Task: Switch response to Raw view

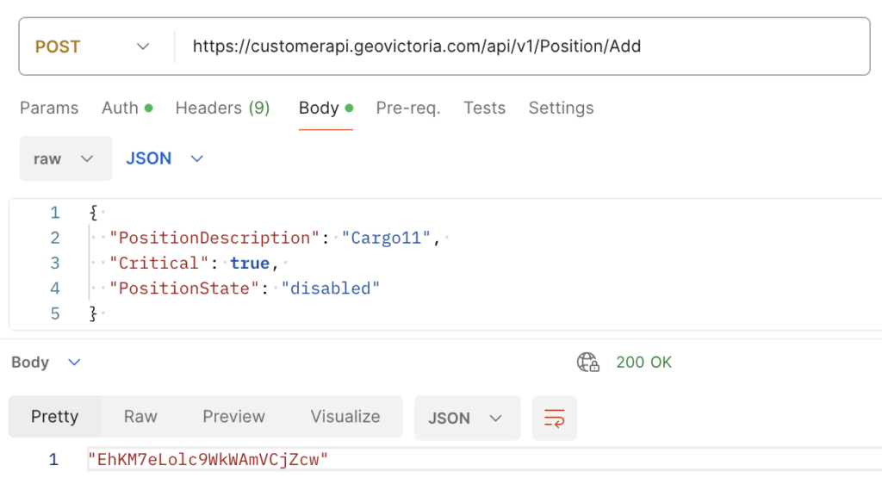Action: (140, 417)
